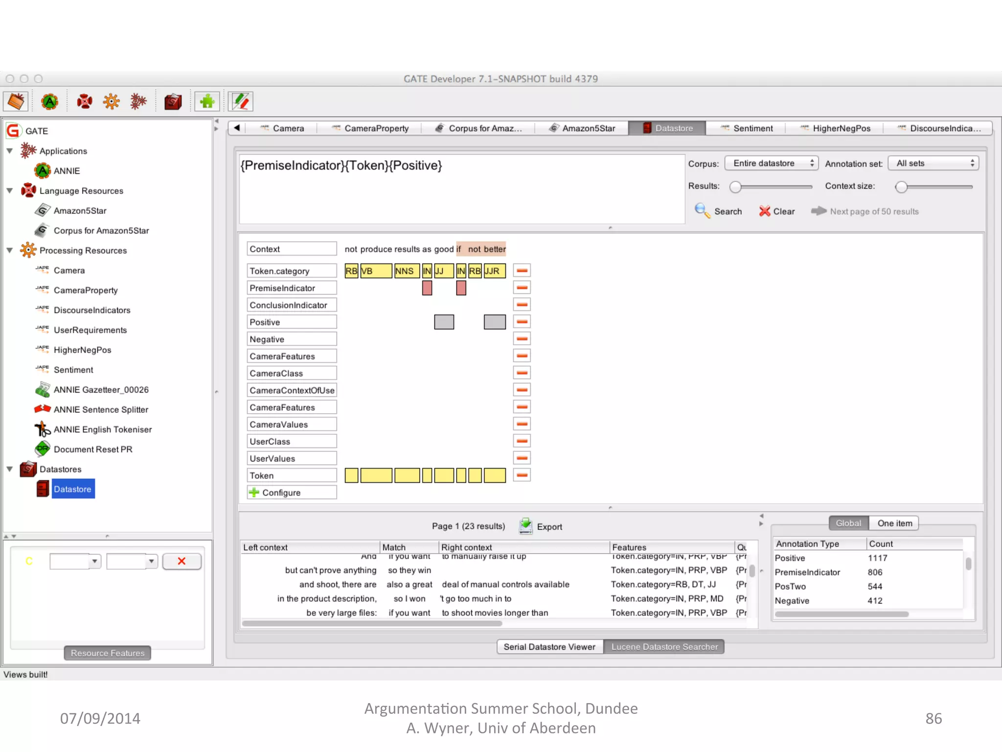1002x752 pixels.
Task: Click the puzzle-piece plugin manager toolbar icon
Action: (x=207, y=102)
